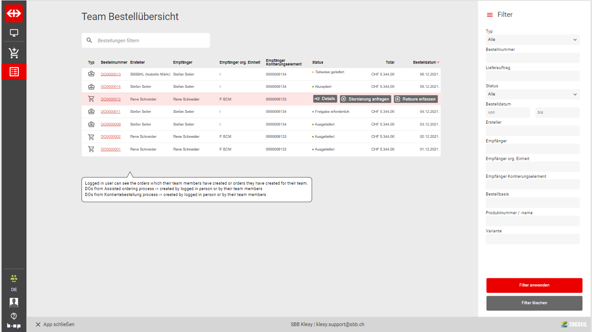Sort by Bestelldatum column header

(426, 62)
